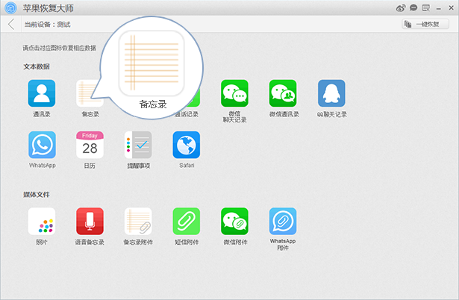Click the 一键恢复 one-click restore button
459x300 pixels.
point(425,24)
